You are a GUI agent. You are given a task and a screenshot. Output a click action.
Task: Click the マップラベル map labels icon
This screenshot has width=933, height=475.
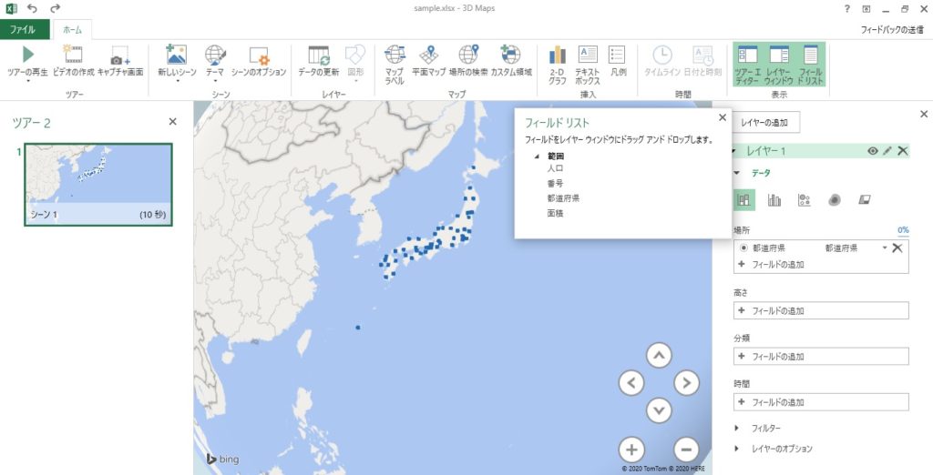[x=395, y=55]
